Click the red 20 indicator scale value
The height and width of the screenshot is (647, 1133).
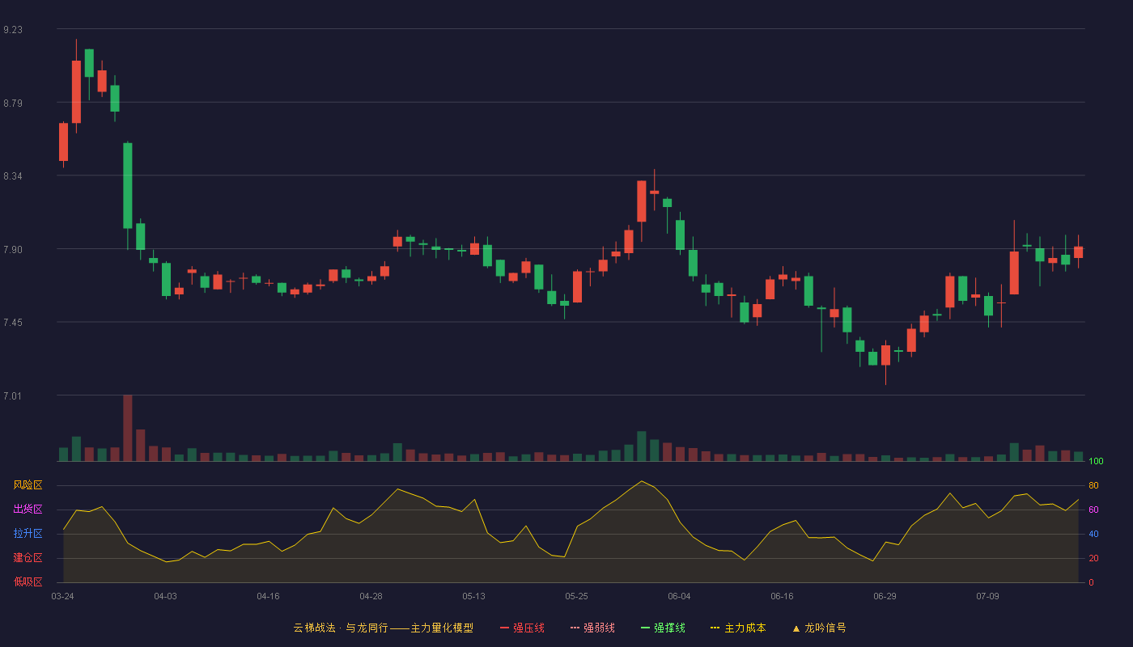(1093, 558)
